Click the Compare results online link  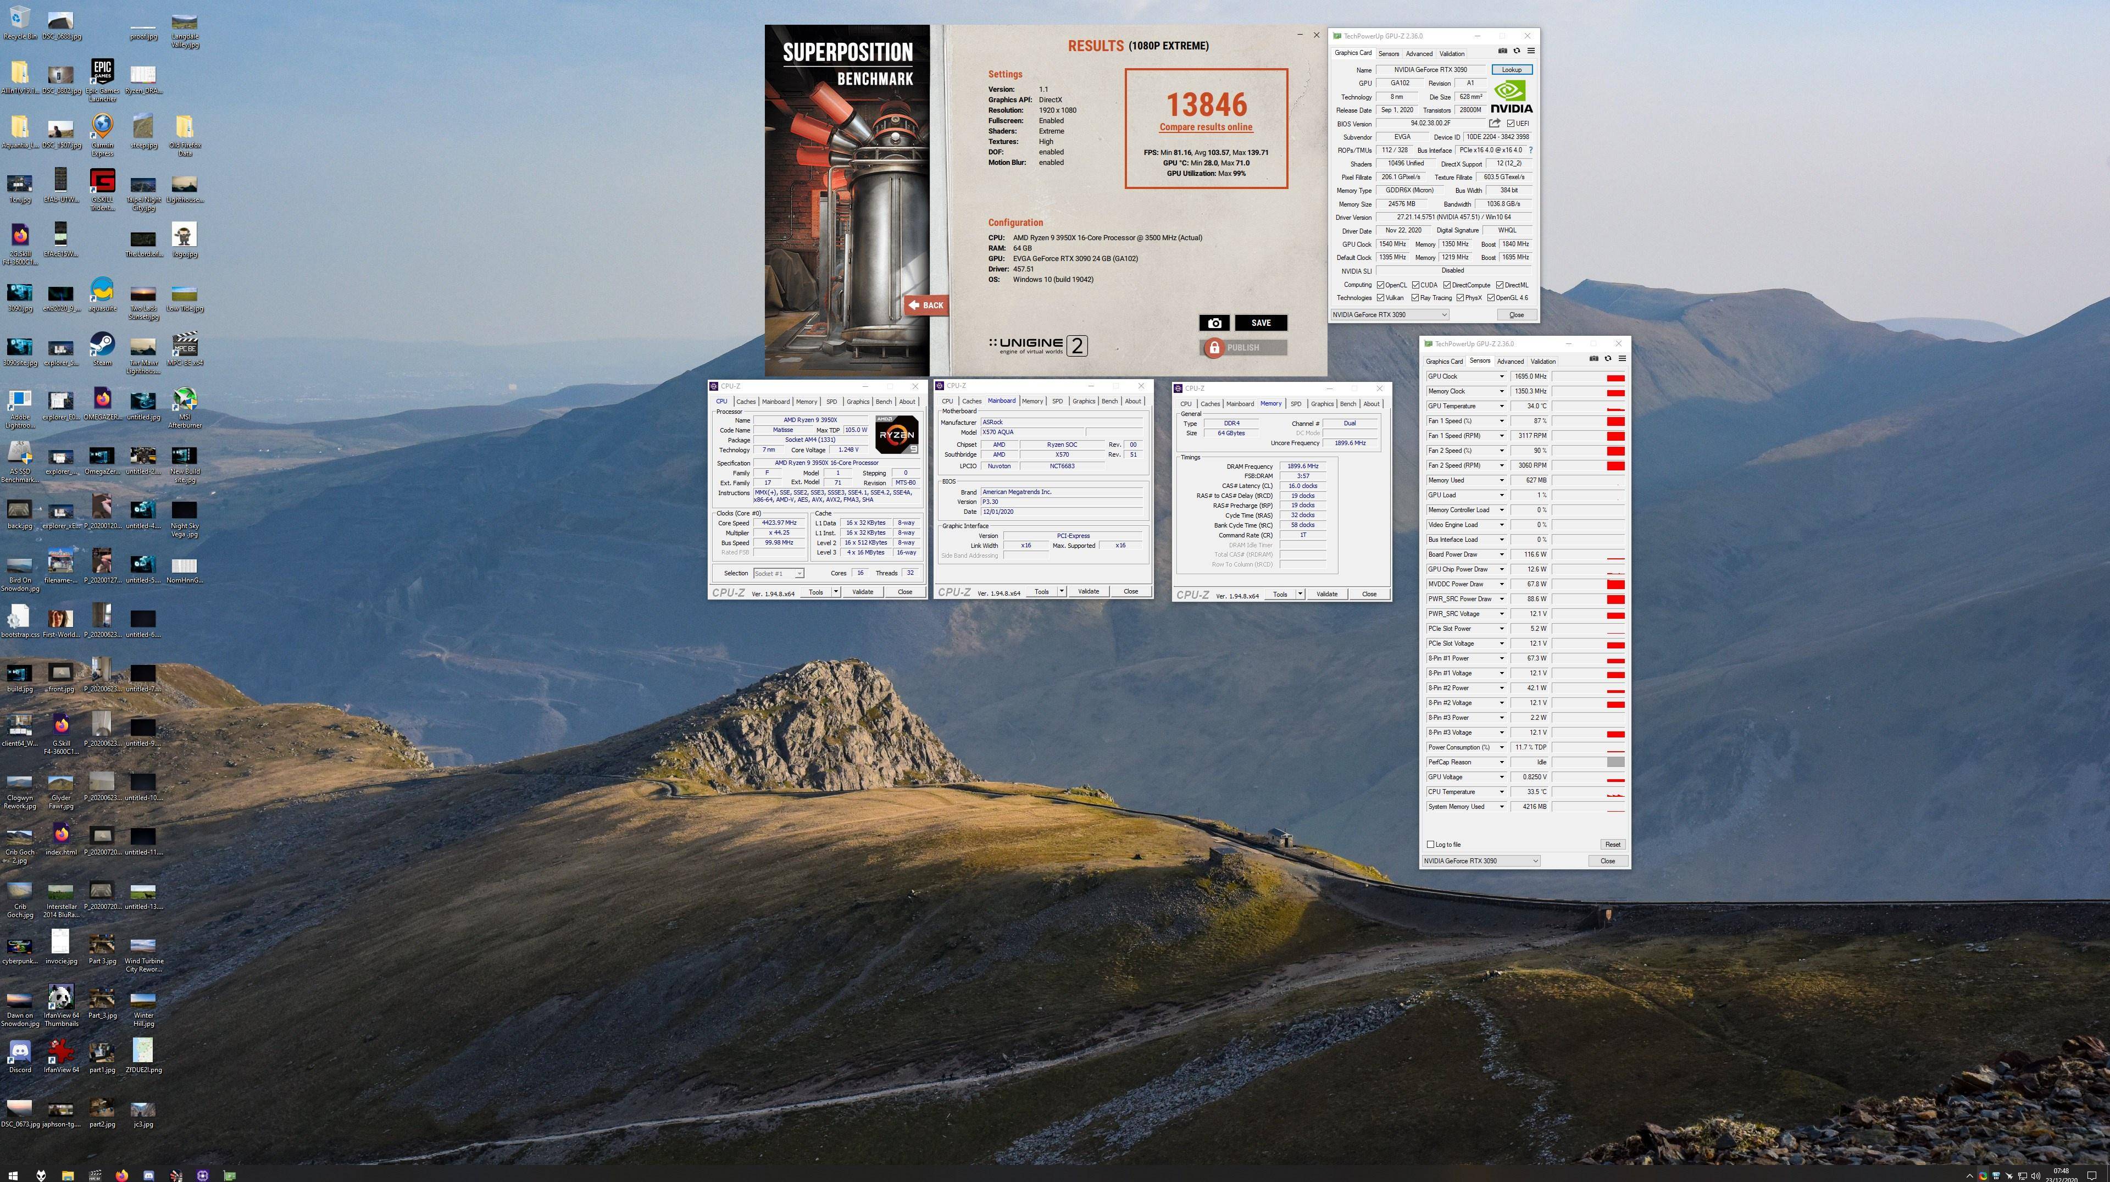click(x=1206, y=127)
